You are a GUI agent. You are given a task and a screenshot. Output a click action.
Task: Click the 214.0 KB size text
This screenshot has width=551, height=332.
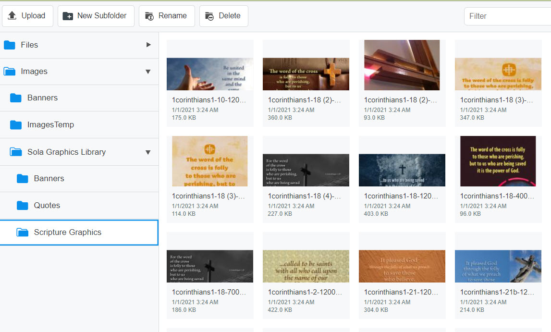(472, 310)
